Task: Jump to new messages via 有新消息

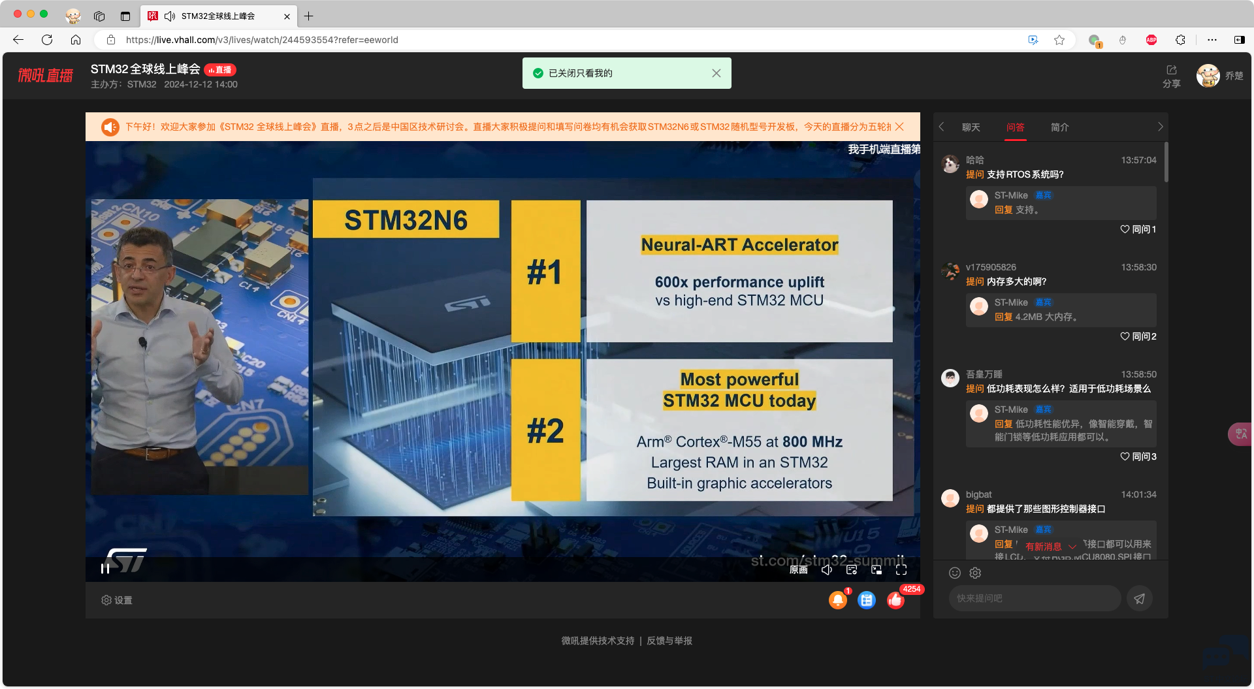Action: click(1050, 547)
